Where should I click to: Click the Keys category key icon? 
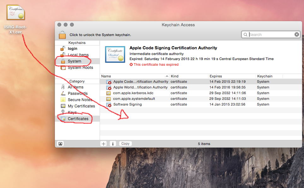tap(63, 112)
